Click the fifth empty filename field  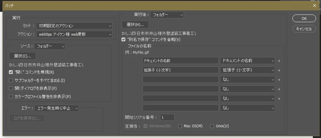pyautogui.click(x=181, y=98)
